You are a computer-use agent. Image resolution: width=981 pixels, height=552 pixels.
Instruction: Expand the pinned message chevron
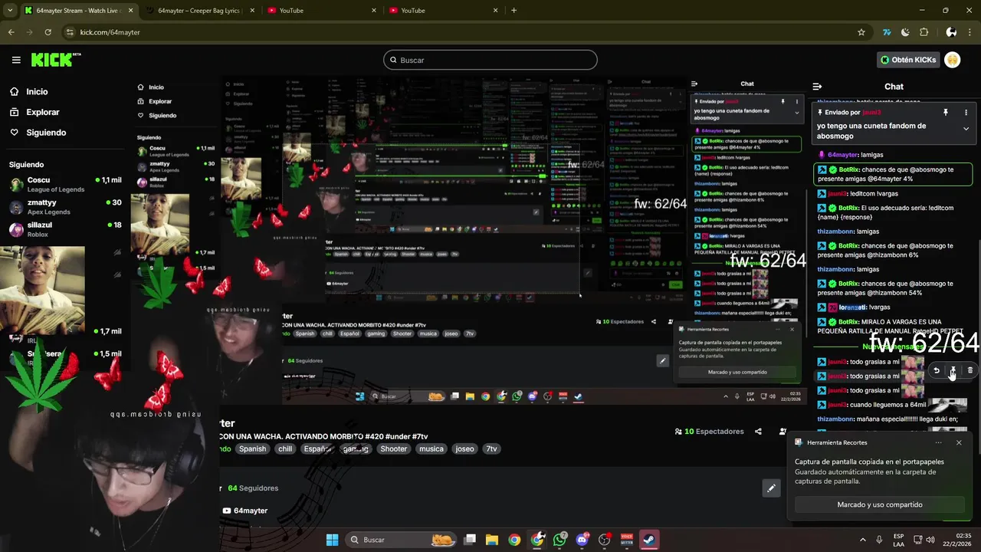(966, 129)
